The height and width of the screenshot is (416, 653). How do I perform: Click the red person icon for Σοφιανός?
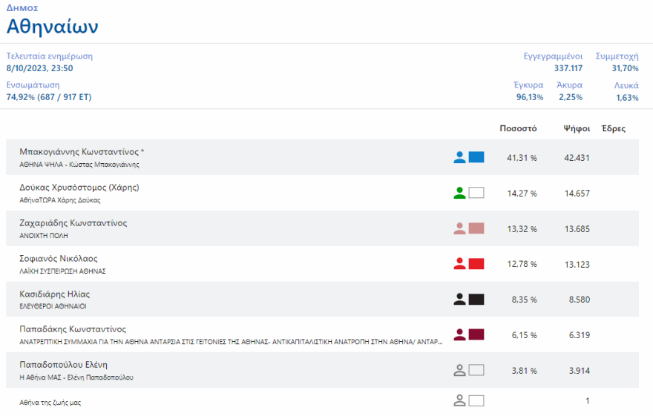click(x=460, y=264)
